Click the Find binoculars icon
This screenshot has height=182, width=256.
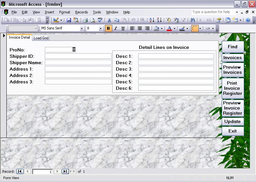click(x=193, y=20)
